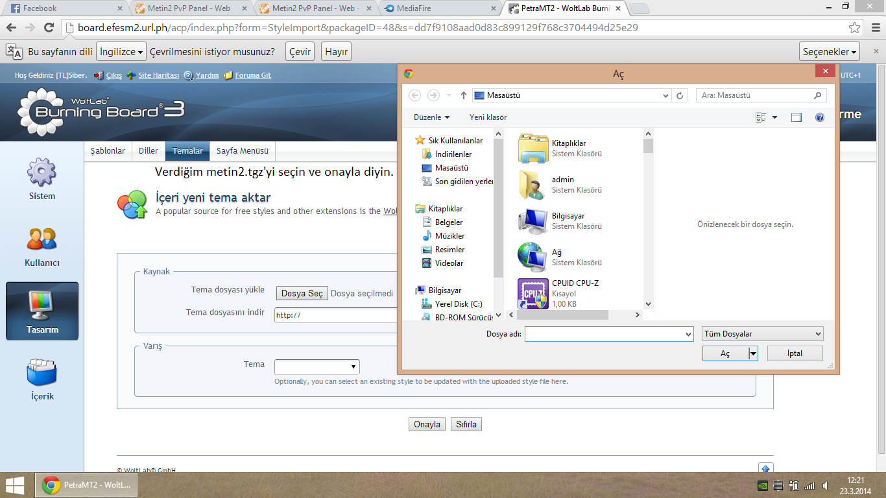Click the up-folder arrow in file dialog
Screen dimensions: 886x498
coord(463,95)
